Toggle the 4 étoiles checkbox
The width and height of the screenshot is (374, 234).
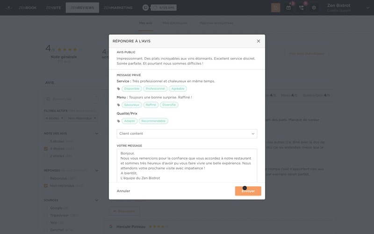coord(46,149)
